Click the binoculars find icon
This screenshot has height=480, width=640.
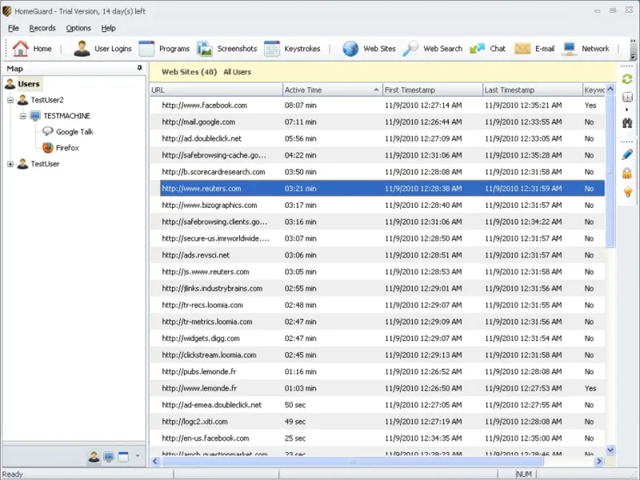click(627, 122)
